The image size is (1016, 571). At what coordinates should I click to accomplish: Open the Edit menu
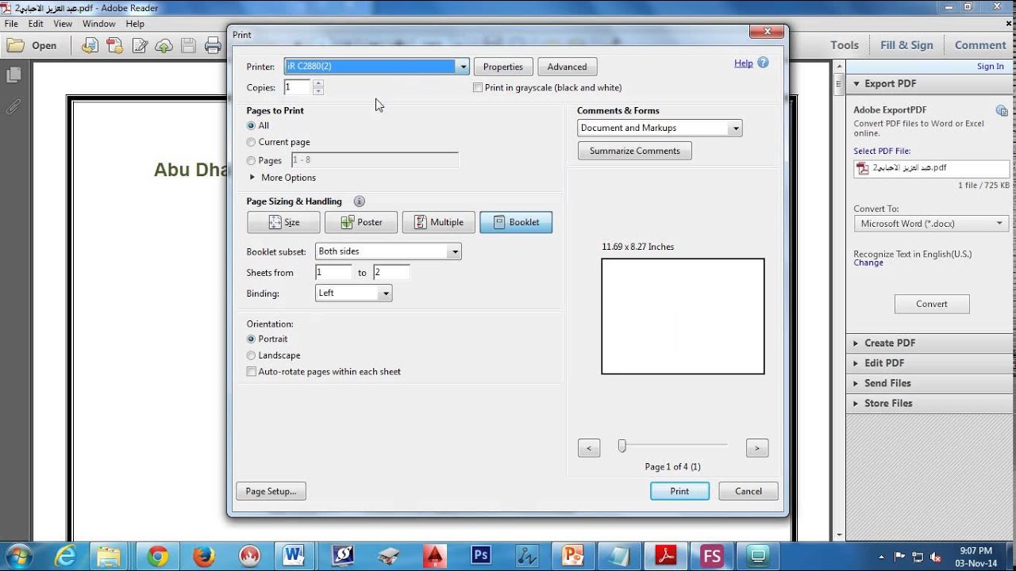click(x=36, y=24)
